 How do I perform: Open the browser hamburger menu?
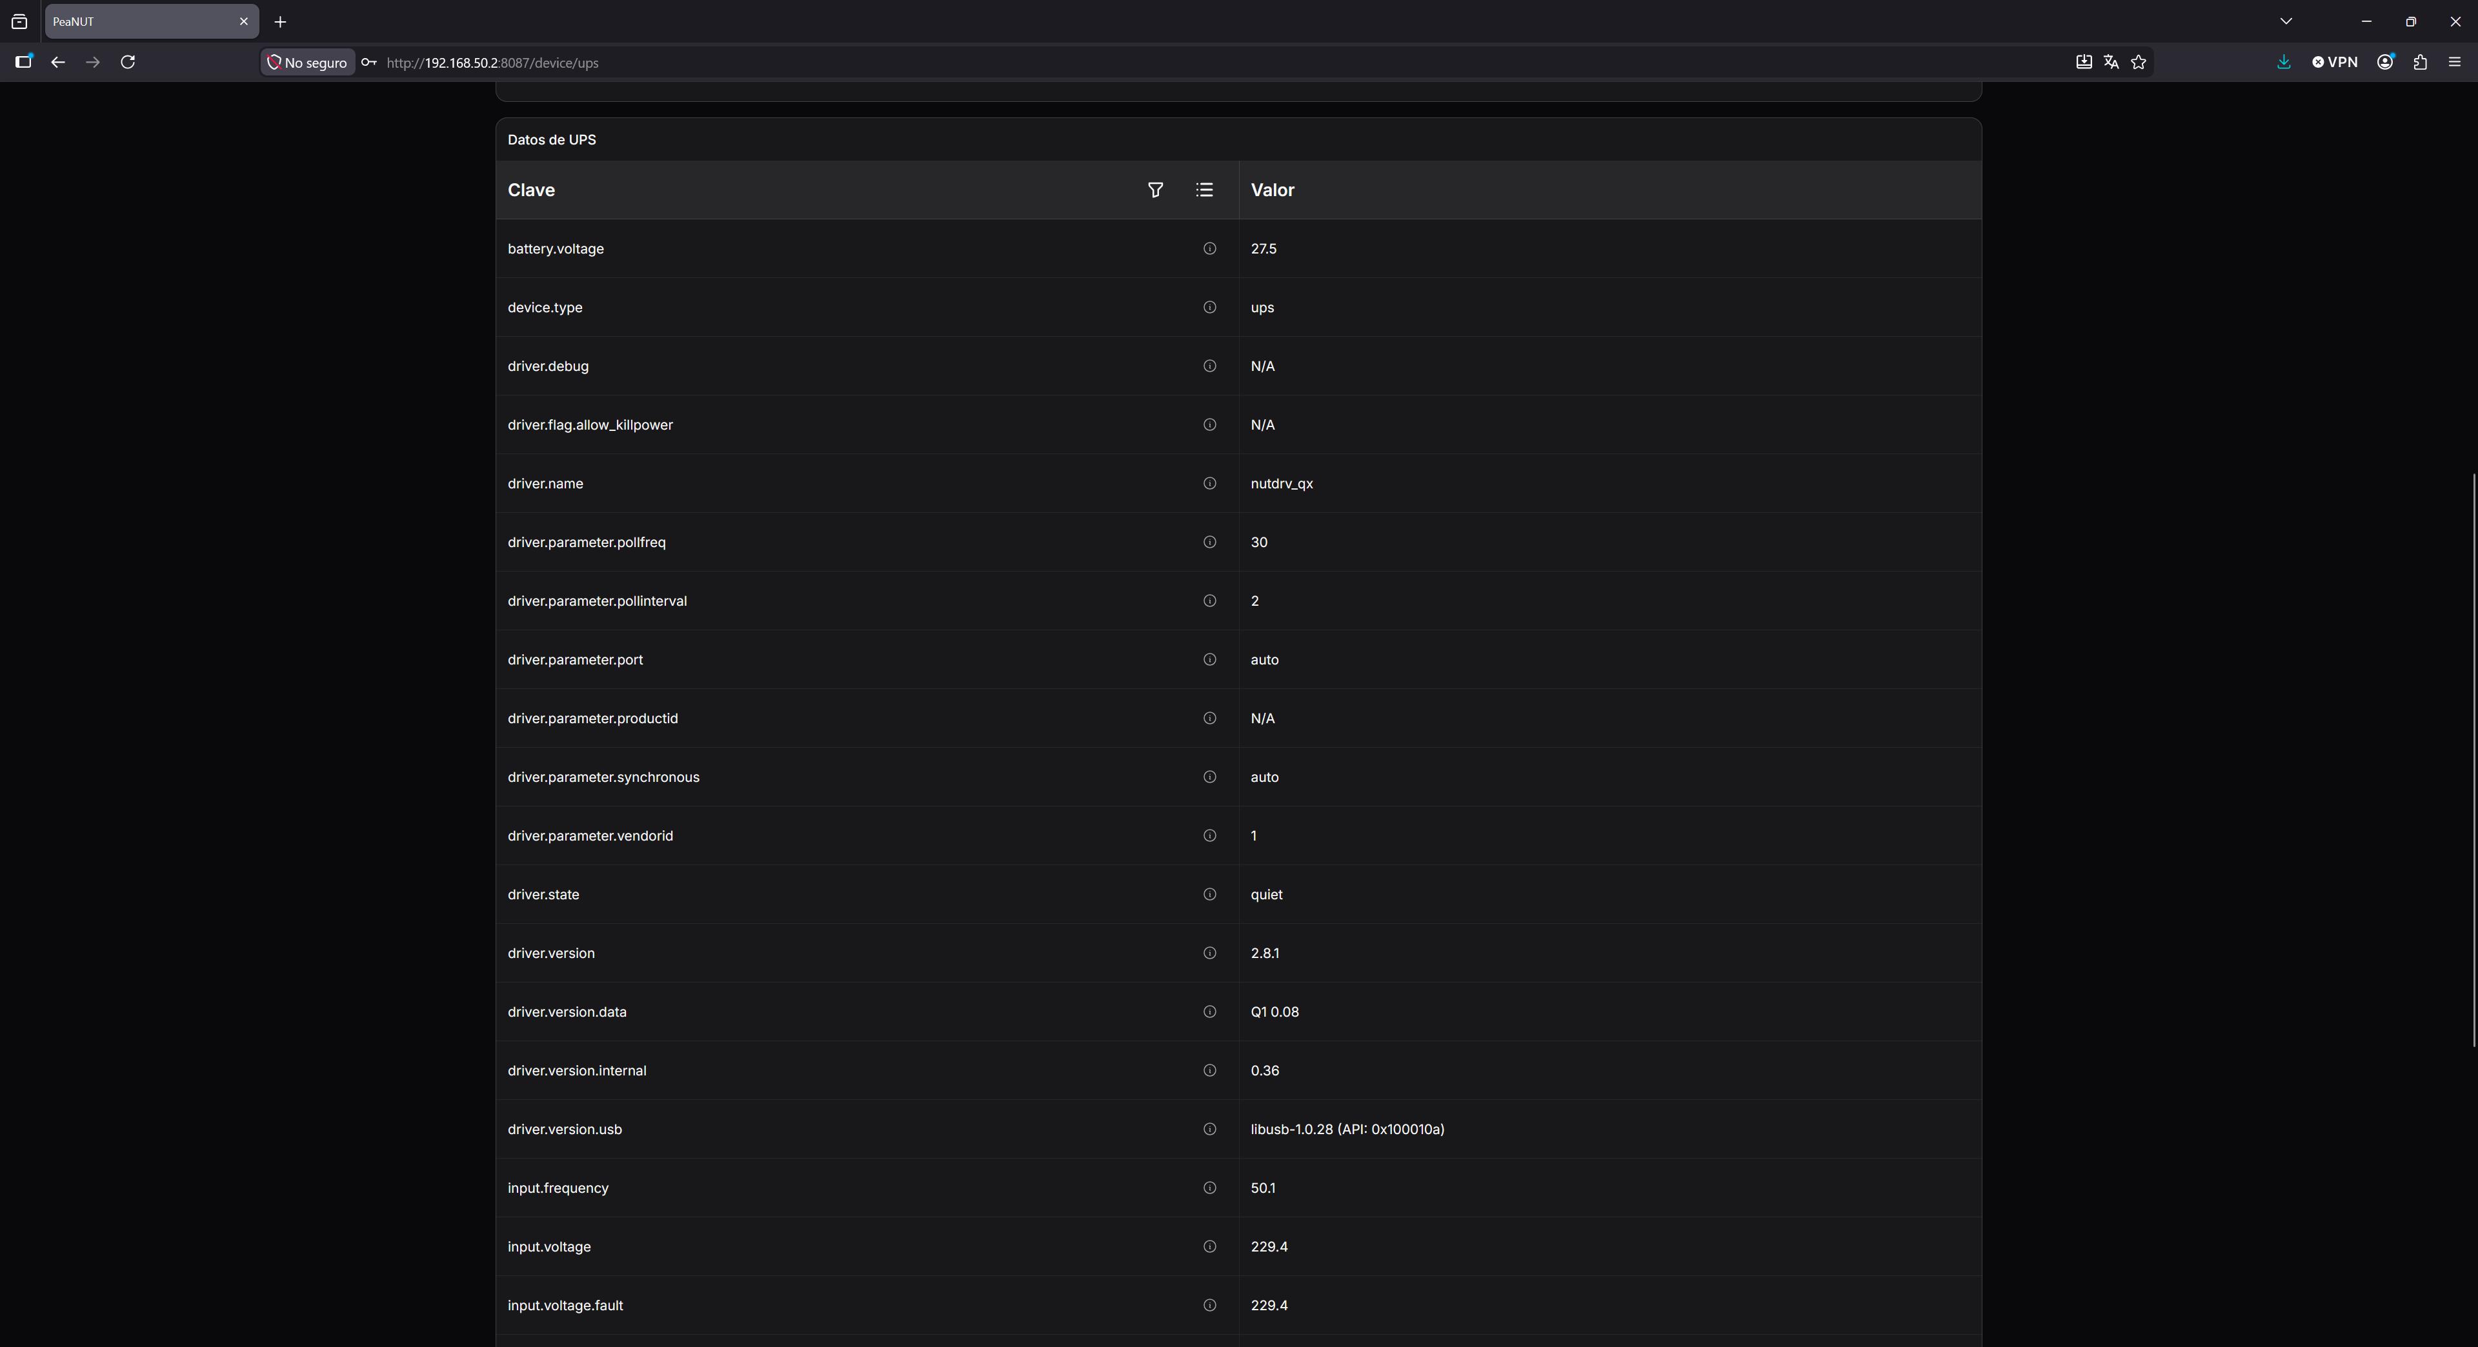(x=2454, y=63)
